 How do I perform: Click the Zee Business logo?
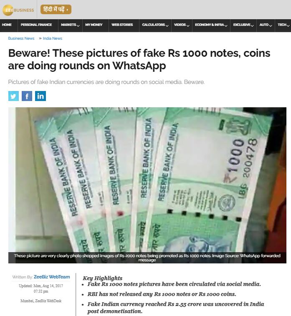(18, 10)
